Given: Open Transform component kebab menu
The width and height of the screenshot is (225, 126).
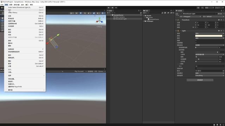Looking at the screenshot, I should pyautogui.click(x=224, y=20).
